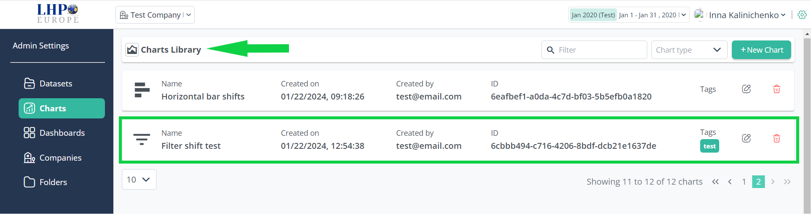Edit the Horizontal bar shifts chart

[746, 89]
